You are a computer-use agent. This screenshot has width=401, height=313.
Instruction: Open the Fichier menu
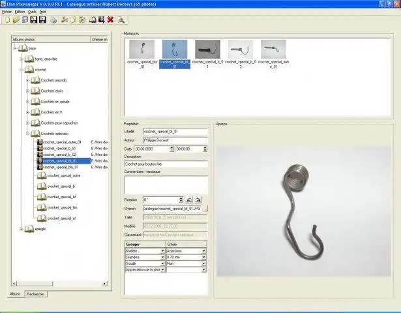coord(7,12)
